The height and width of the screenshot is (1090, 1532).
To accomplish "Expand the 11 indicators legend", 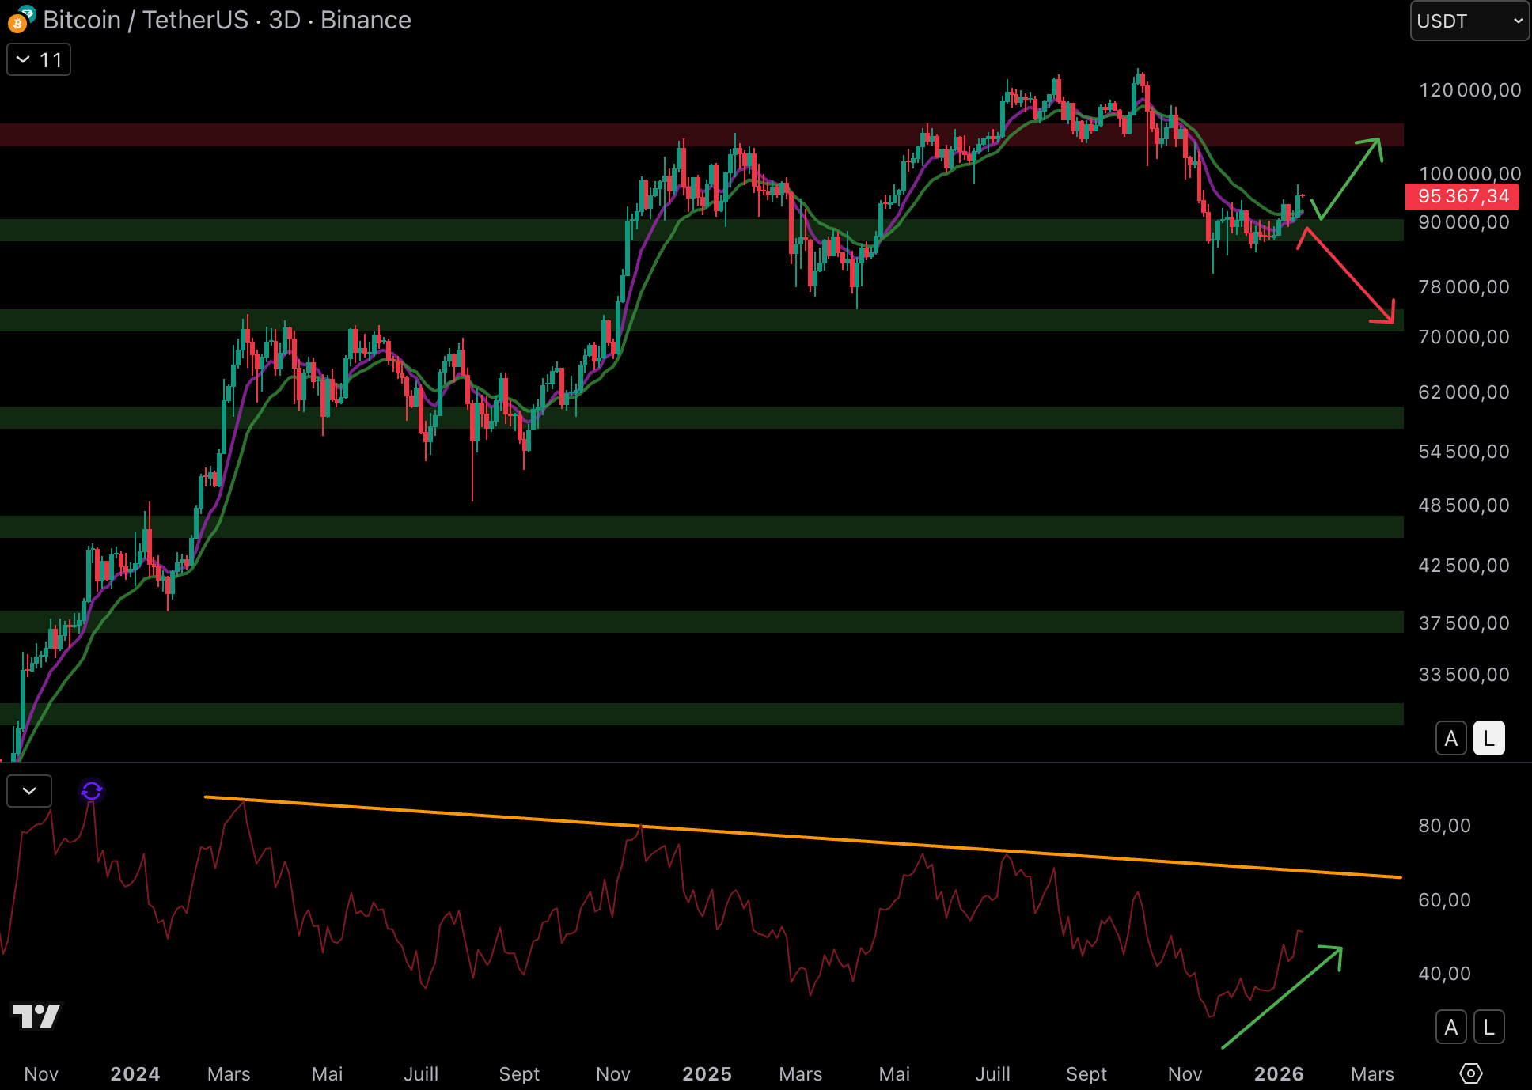I will pos(39,60).
